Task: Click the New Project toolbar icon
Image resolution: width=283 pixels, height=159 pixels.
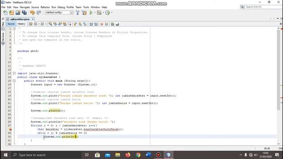Action: pos(11,13)
